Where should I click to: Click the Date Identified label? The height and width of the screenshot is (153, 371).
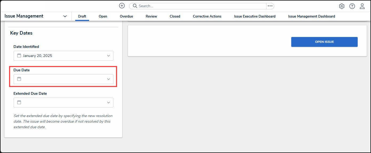point(26,47)
